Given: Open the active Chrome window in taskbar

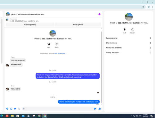Looking at the screenshot, I should click(45, 116).
